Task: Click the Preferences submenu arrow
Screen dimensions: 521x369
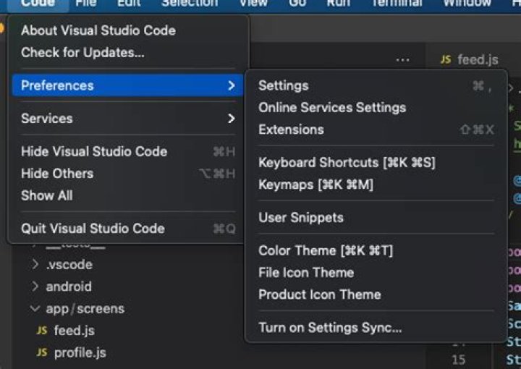Action: [x=232, y=85]
